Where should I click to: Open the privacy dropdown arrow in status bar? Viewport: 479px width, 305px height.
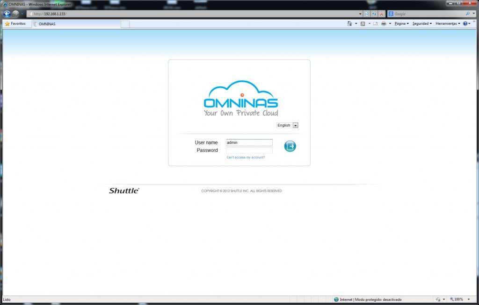[x=444, y=299]
